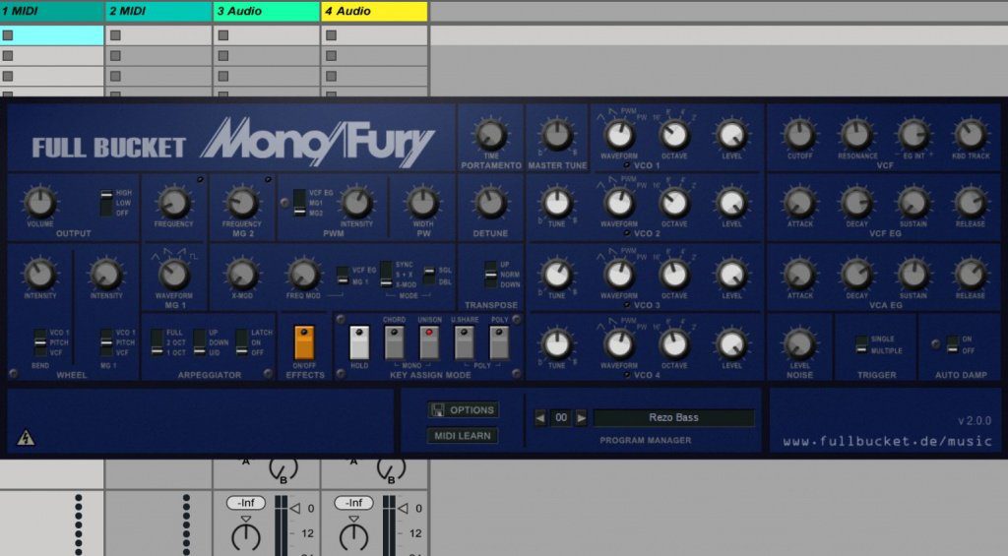
Task: Select U.Share poly mode button
Action: click(x=465, y=341)
